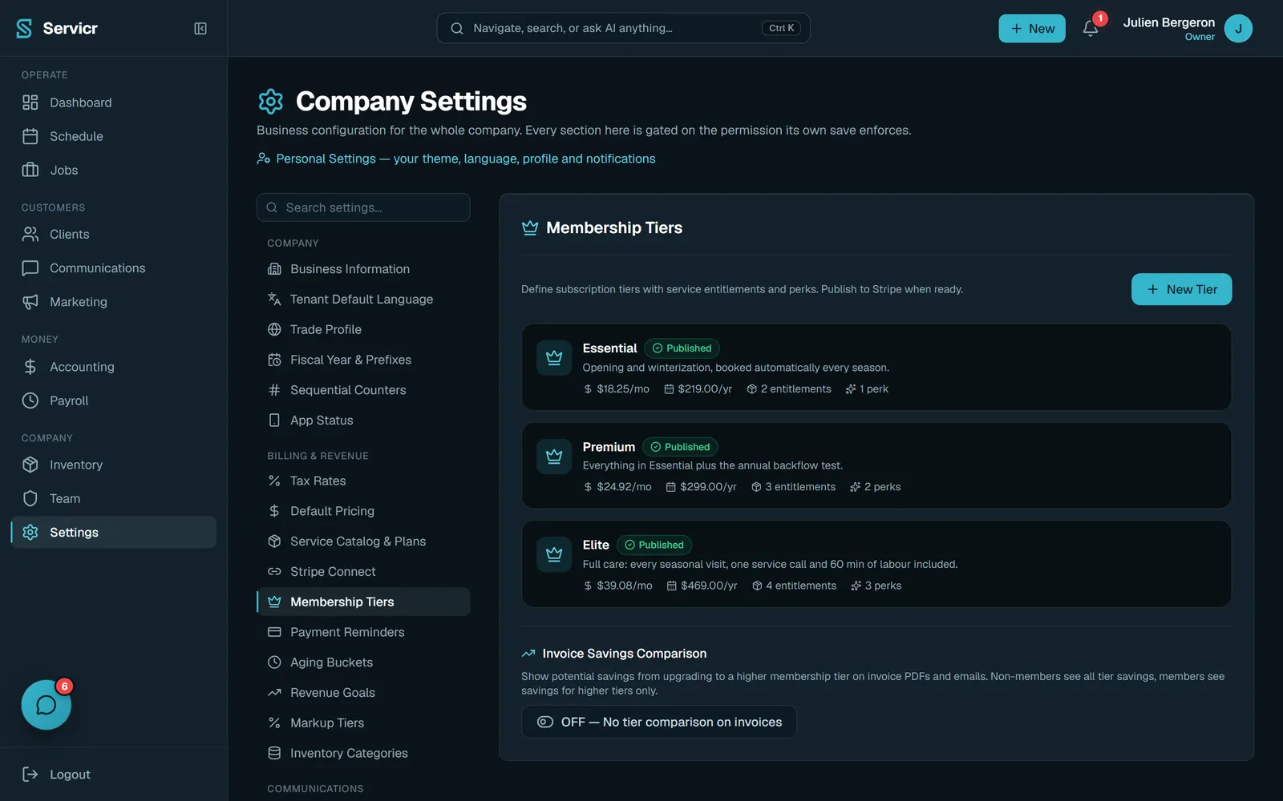Image resolution: width=1283 pixels, height=801 pixels.
Task: Open App Status settings
Action: [x=363, y=420]
